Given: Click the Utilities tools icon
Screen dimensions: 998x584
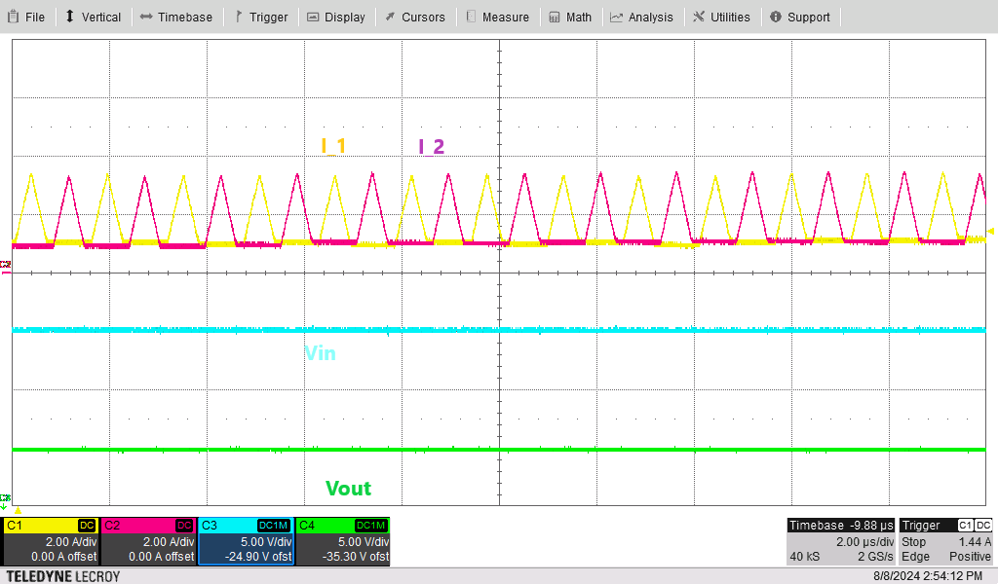Looking at the screenshot, I should (x=699, y=17).
